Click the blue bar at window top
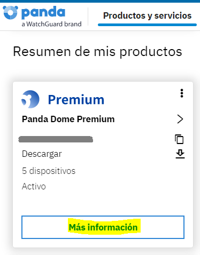Viewport: 200px width, 255px height. coord(100,1)
